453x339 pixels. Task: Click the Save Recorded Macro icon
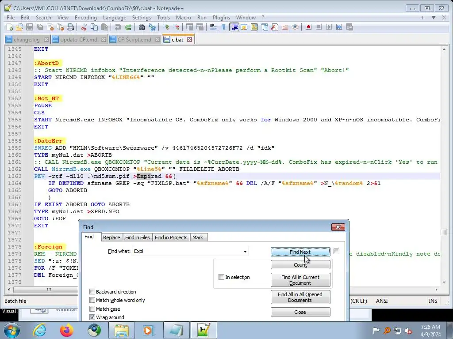[x=349, y=27]
